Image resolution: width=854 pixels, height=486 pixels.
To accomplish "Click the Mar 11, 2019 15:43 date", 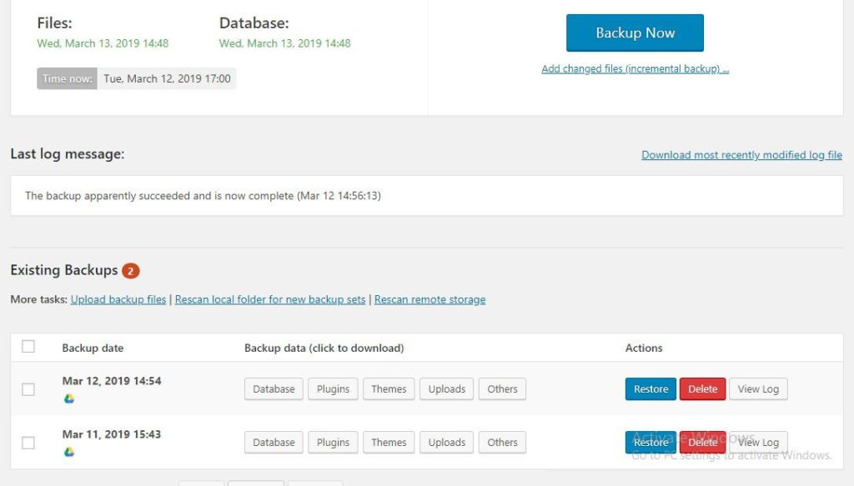I will [x=112, y=434].
